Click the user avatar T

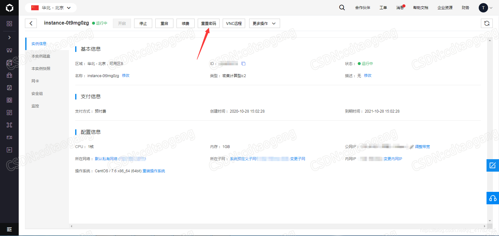click(483, 8)
